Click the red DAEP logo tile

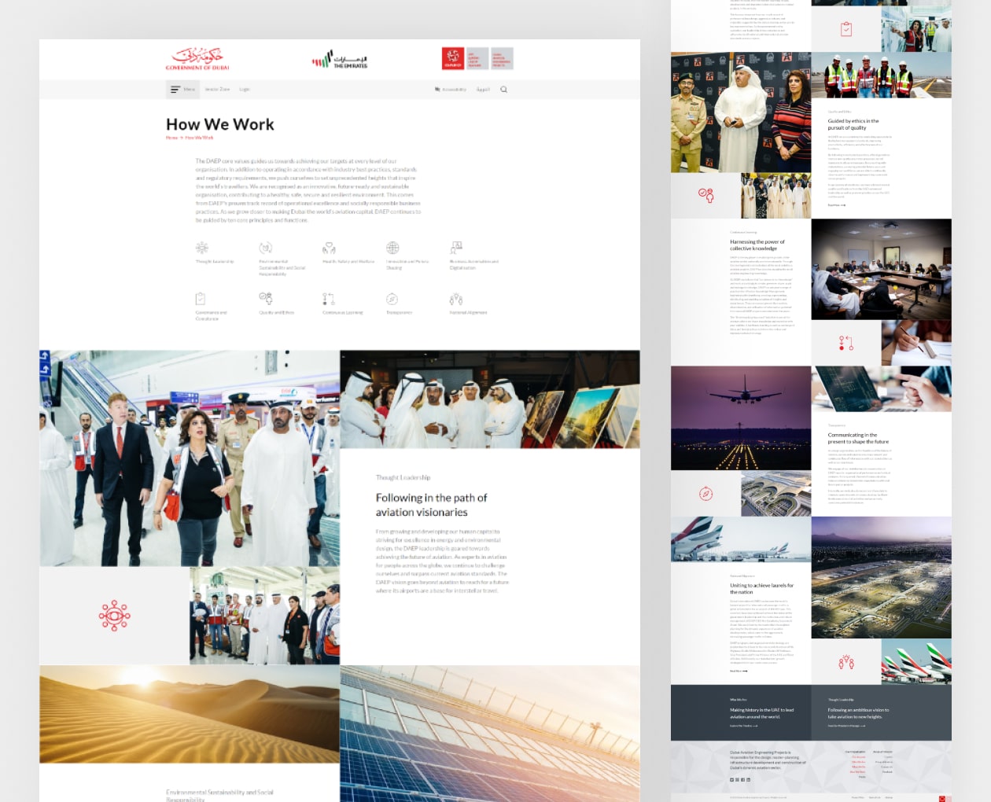point(453,58)
